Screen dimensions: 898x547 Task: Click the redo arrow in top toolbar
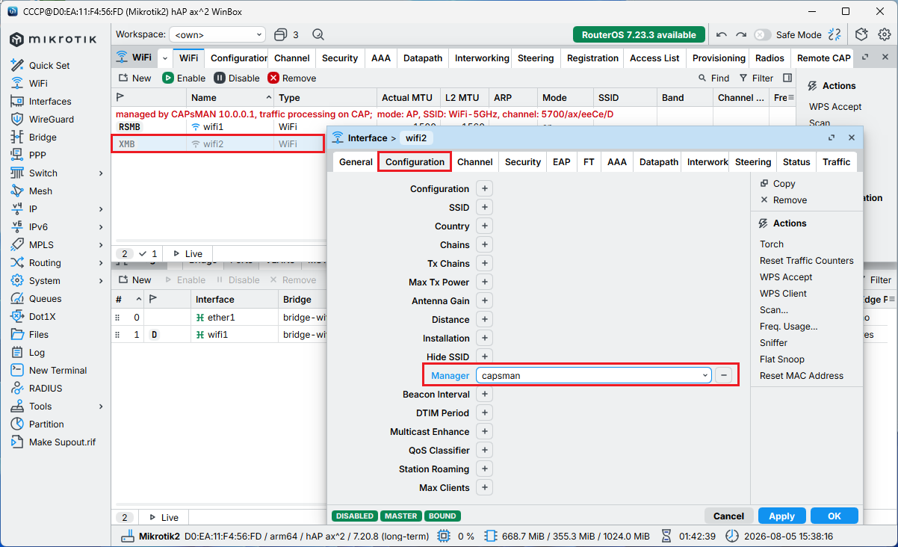(740, 34)
